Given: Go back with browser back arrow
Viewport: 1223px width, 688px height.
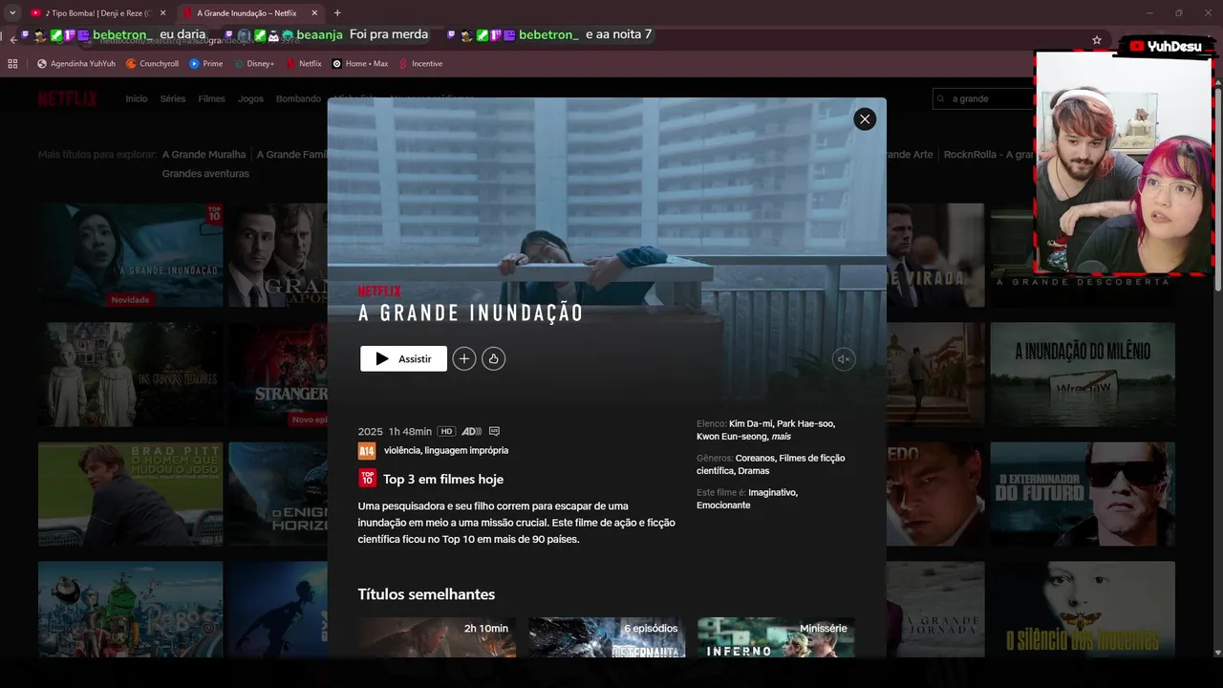Looking at the screenshot, I should (12, 39).
